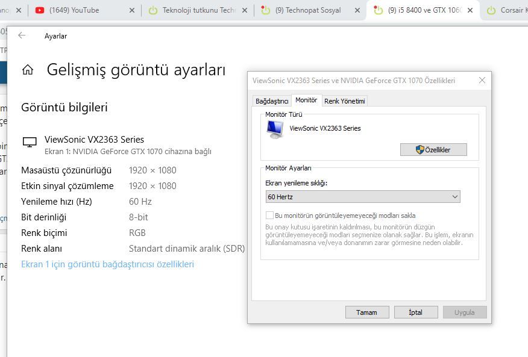528x357 pixels.
Task: Open Ekran 1 görüntü bağdaştırıcısı özellikleri link
Action: click(107, 264)
